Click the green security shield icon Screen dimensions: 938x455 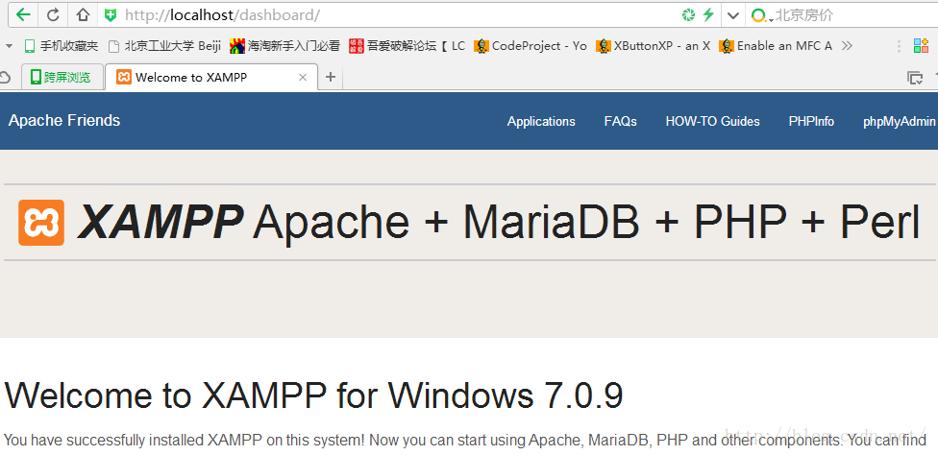pos(111,15)
